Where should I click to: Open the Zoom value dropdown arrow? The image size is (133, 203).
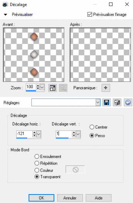tap(42, 87)
